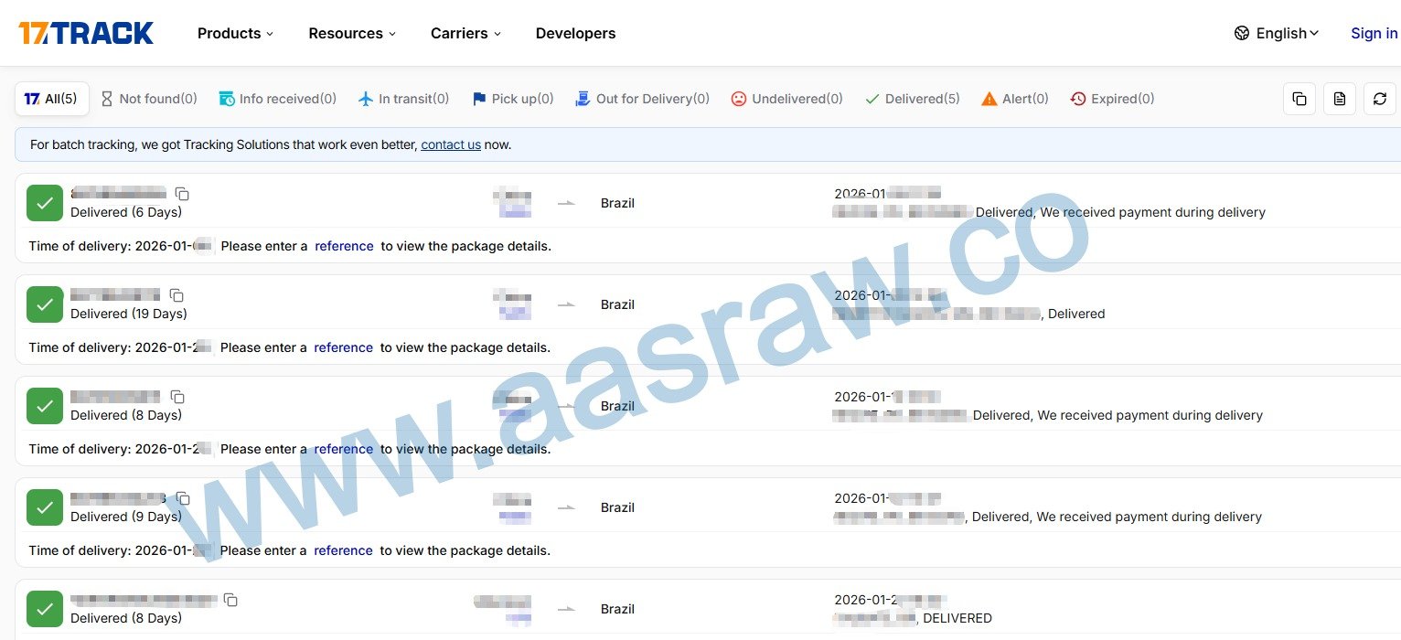This screenshot has height=640, width=1401.
Task: Open the English language selector
Action: (x=1276, y=33)
